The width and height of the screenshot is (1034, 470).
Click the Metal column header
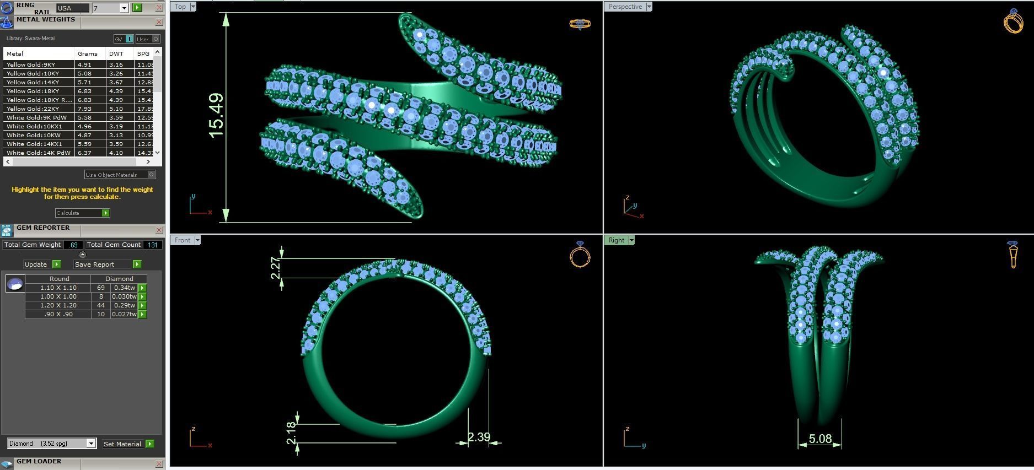(x=39, y=53)
